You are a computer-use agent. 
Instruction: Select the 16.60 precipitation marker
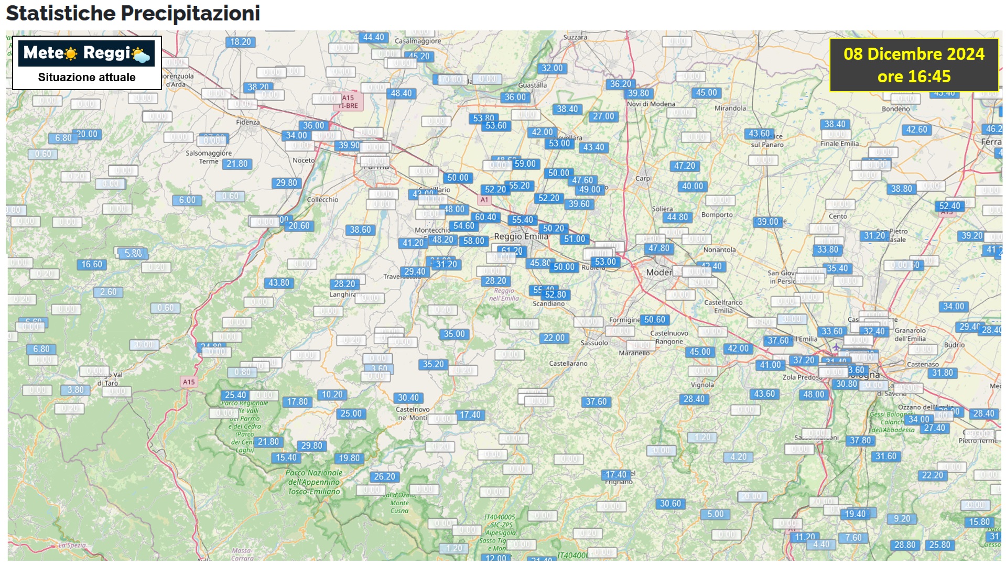point(91,265)
